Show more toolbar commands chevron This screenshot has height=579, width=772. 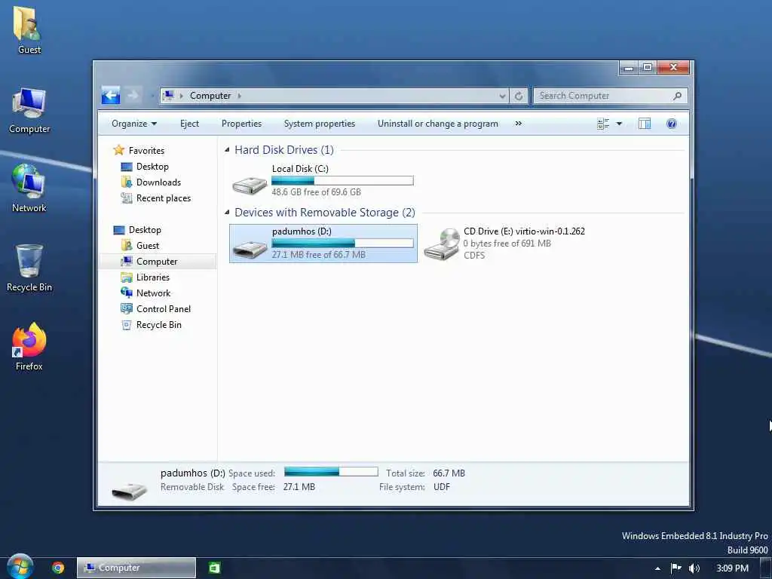(519, 124)
